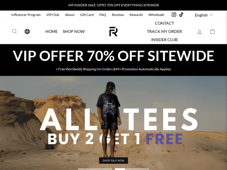Click the FR brand logo
The width and height of the screenshot is (227, 170).
coord(113,31)
